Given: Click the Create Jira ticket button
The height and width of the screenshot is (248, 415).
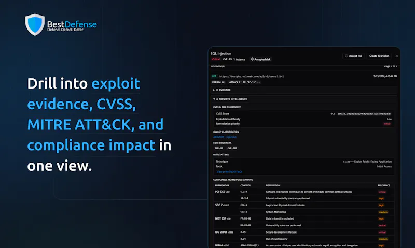Looking at the screenshot, I should [x=379, y=56].
